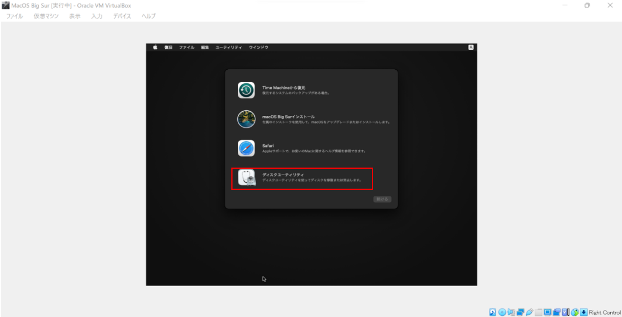Screen dimensions: 622x317
Task: Close the VirtualBox window
Action: (610, 5)
